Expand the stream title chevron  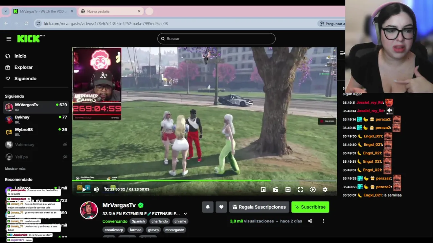coord(185,214)
